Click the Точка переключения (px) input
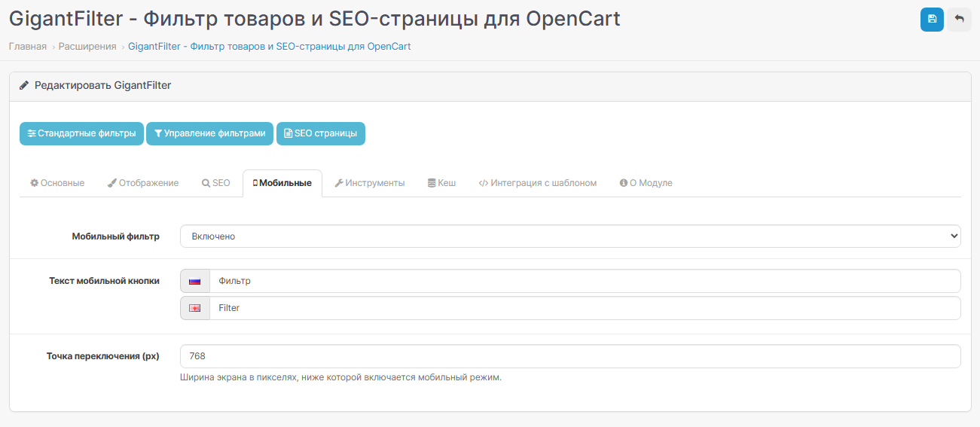 [570, 356]
